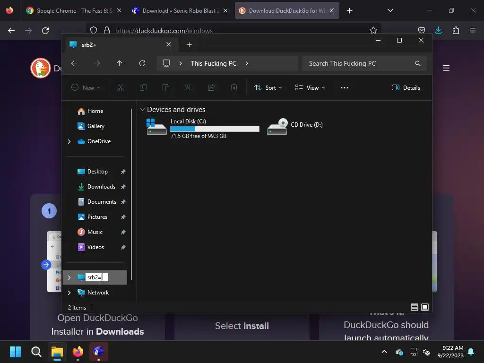
Task: Open Desktop quick access folder
Action: click(97, 172)
